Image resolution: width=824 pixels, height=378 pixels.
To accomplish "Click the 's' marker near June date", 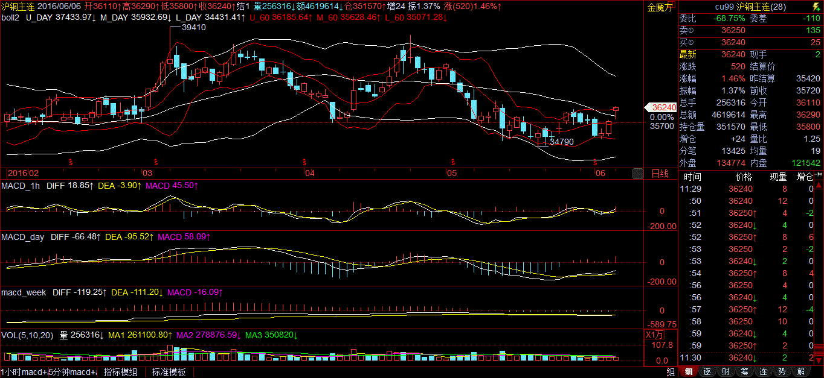I will pyautogui.click(x=595, y=162).
